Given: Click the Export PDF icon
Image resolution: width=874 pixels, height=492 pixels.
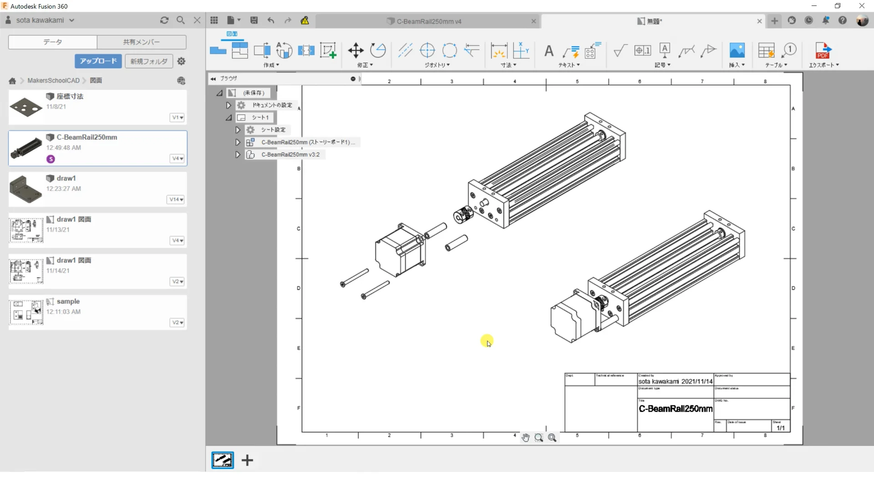Looking at the screenshot, I should [823, 51].
